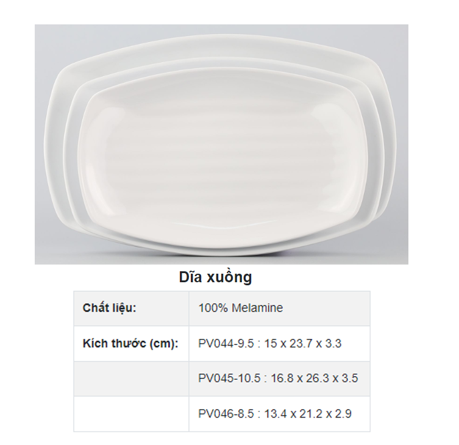Select the "Kích thước (cm):" label cell

coord(130,343)
